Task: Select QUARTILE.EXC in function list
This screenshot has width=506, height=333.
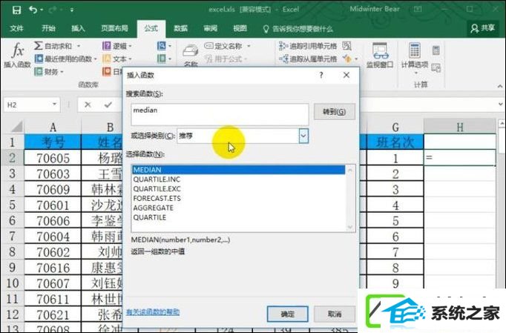Action: [x=238, y=189]
